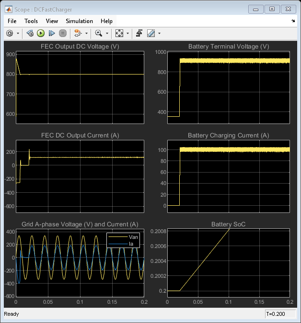The width and height of the screenshot is (301, 323).
Task: Click the 0.15 time tick under Battery SoC
Action: pyautogui.click(x=259, y=302)
